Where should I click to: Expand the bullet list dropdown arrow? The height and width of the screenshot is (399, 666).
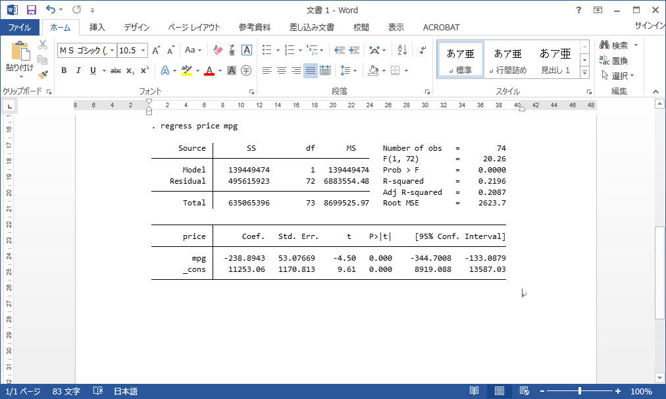click(278, 51)
